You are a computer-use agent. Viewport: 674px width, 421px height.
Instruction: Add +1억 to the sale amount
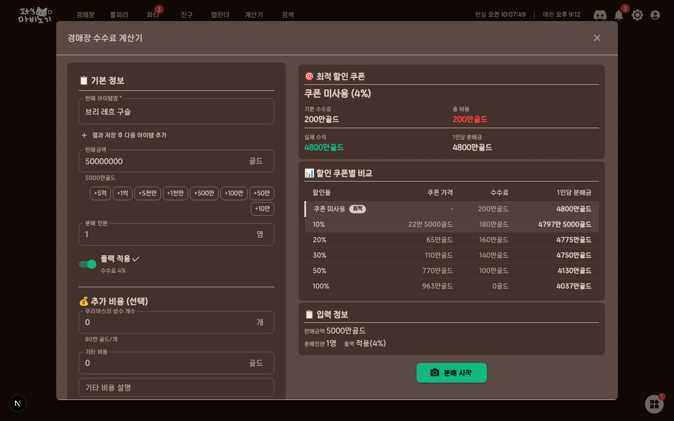[123, 193]
